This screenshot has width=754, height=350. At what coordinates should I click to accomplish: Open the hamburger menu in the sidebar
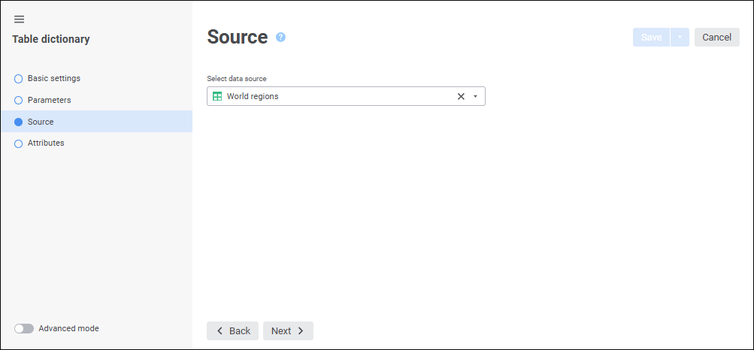(20, 19)
